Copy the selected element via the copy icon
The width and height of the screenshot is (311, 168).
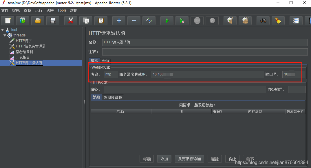pyautogui.click(x=86, y=20)
